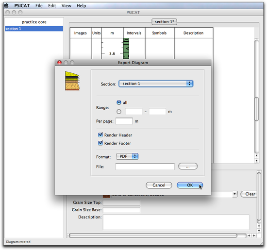Click the horizontal scrollbar left arrow
Viewport: 267px width, 250px height.
(249, 235)
